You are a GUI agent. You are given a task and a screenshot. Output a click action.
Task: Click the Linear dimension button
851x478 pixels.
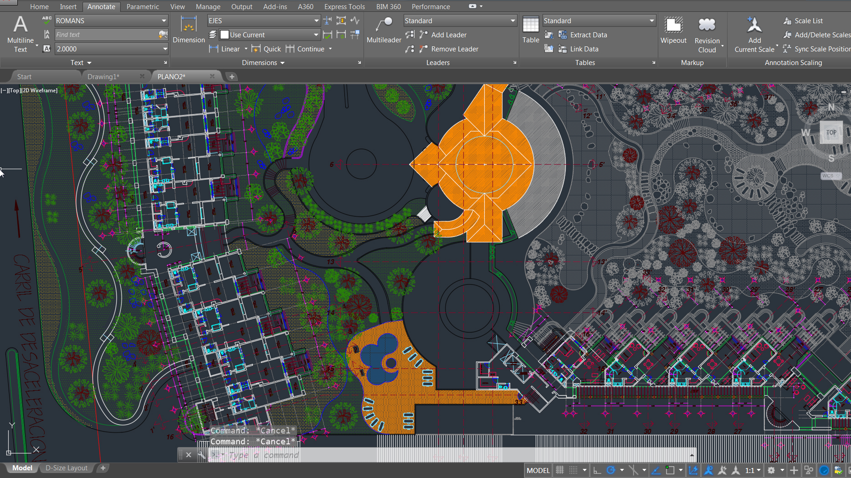[227, 49]
